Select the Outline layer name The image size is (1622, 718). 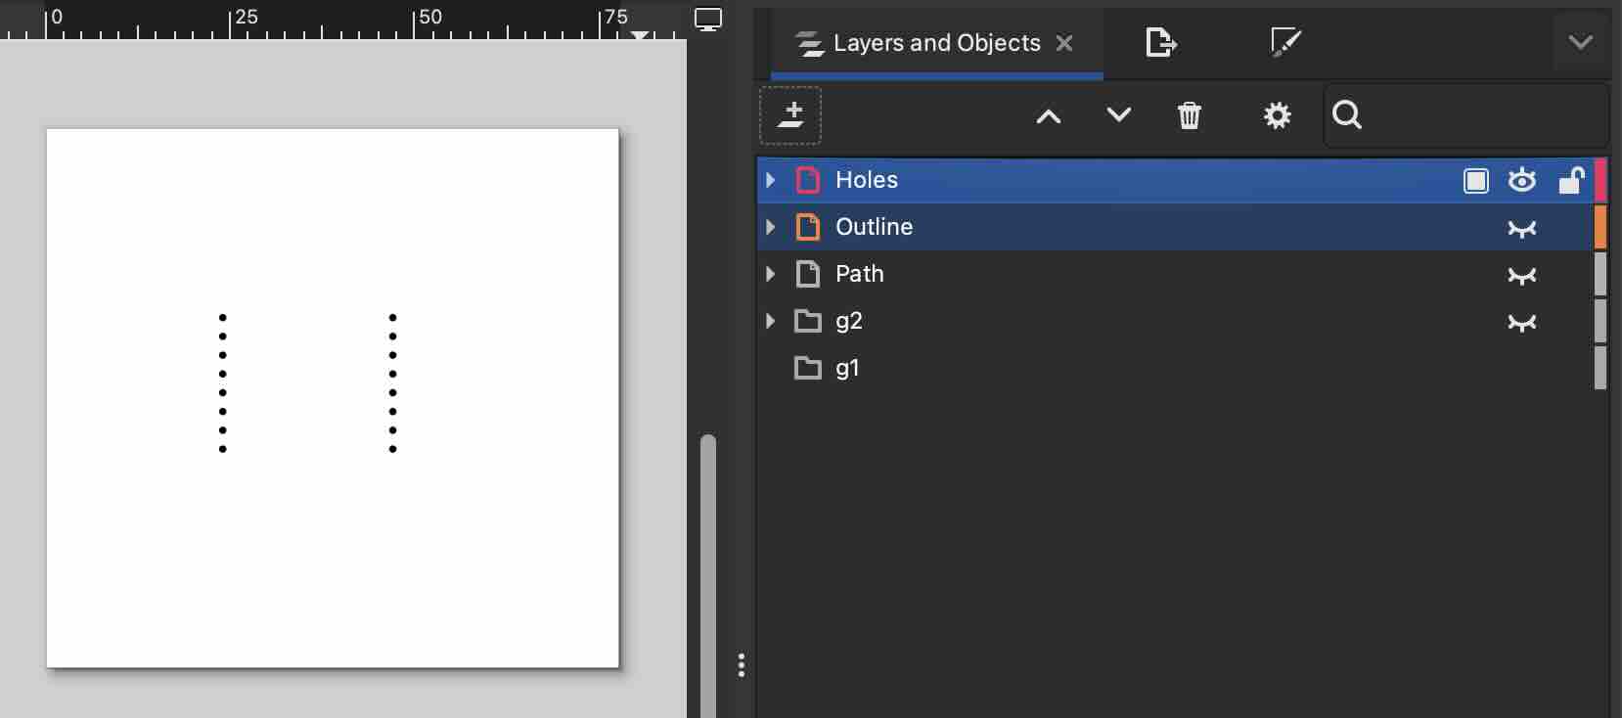click(x=875, y=227)
